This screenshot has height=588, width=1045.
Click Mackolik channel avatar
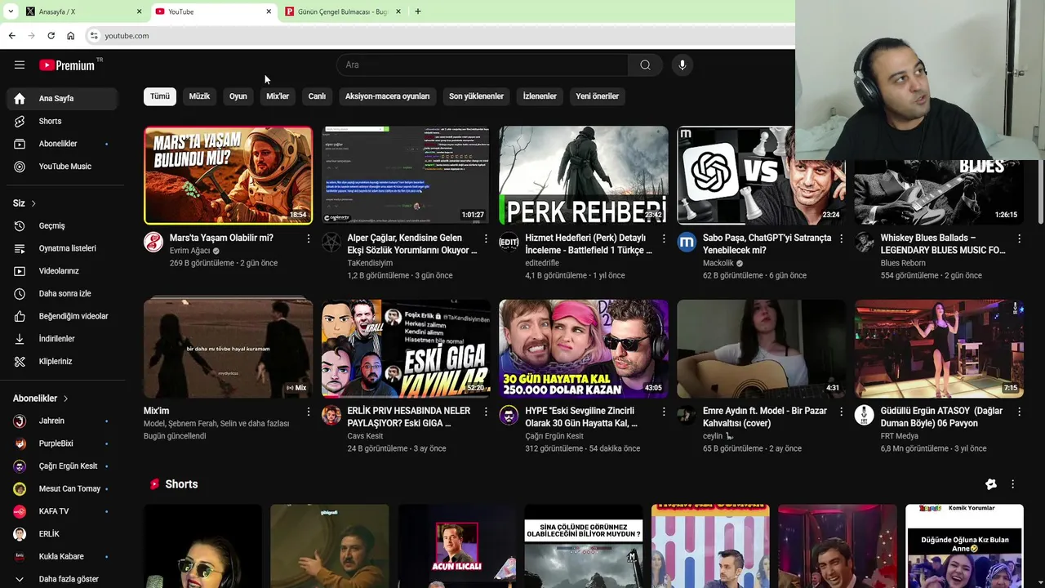pos(687,242)
